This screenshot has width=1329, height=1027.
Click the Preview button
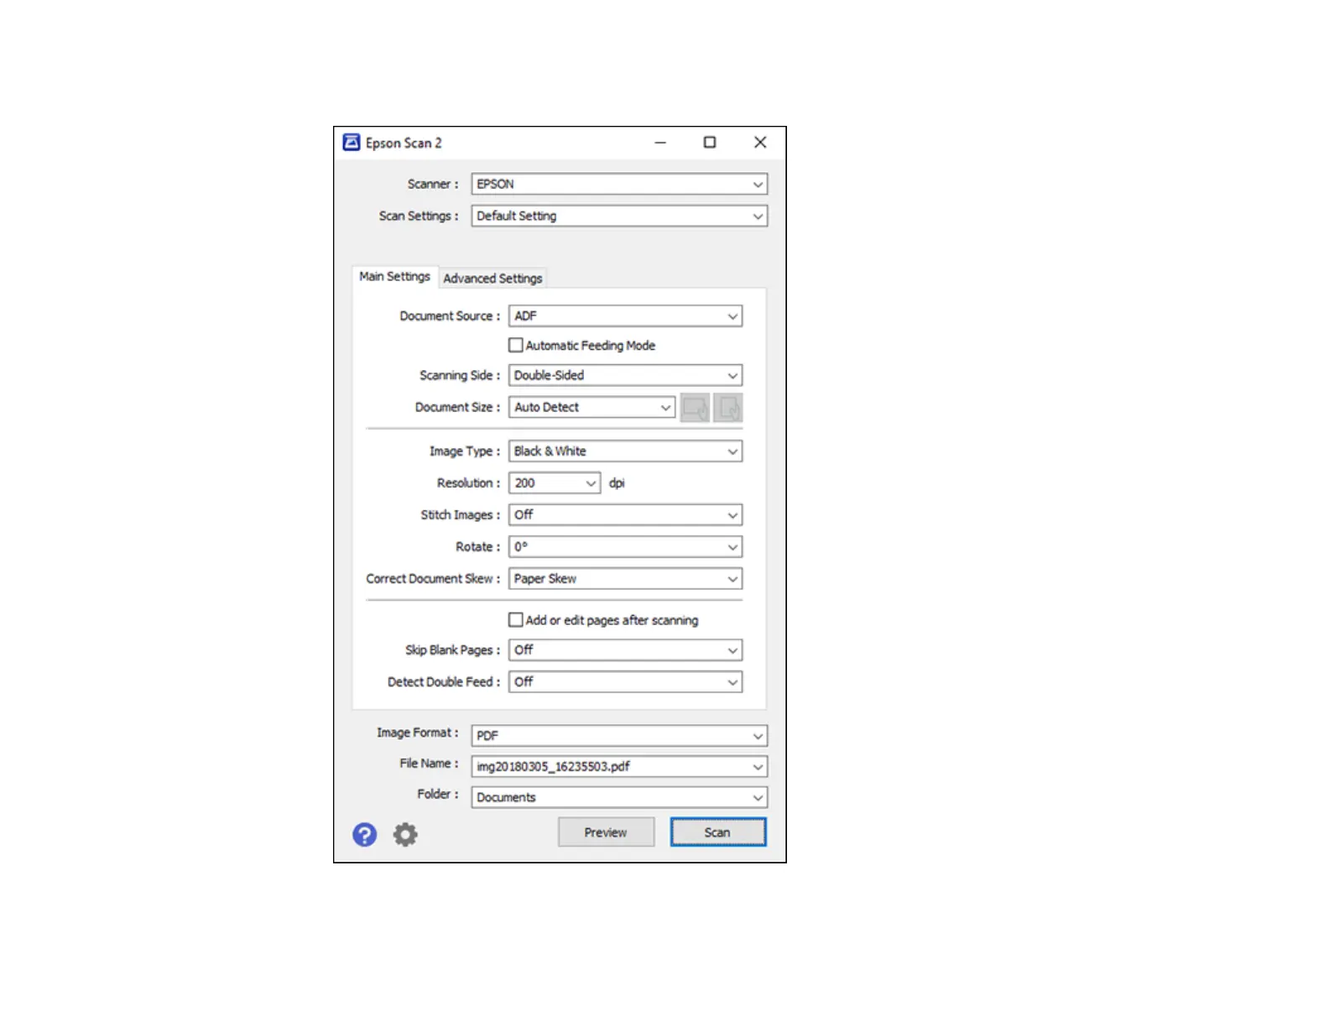pos(606,832)
